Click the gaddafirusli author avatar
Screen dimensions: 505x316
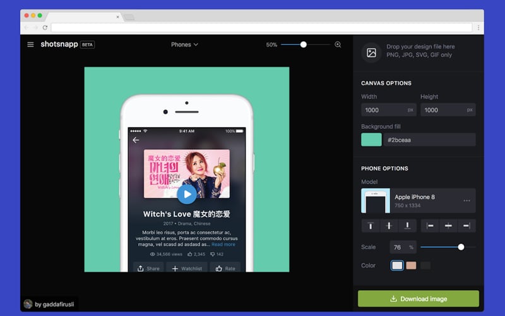[28, 304]
